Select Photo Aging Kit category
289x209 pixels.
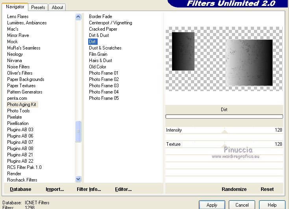(x=22, y=104)
